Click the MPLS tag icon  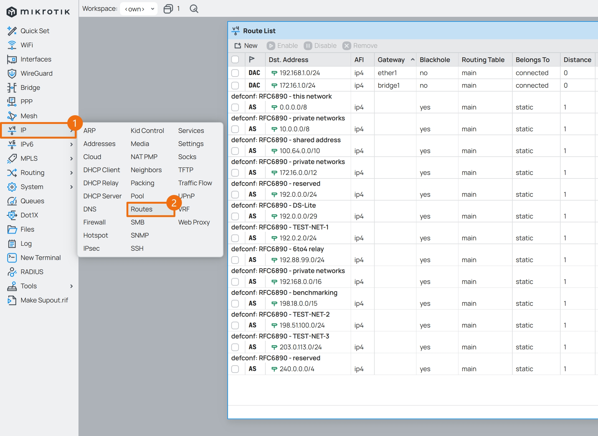12,159
